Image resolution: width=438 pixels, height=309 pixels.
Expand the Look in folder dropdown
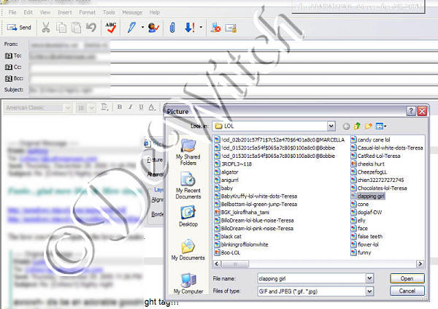331,126
